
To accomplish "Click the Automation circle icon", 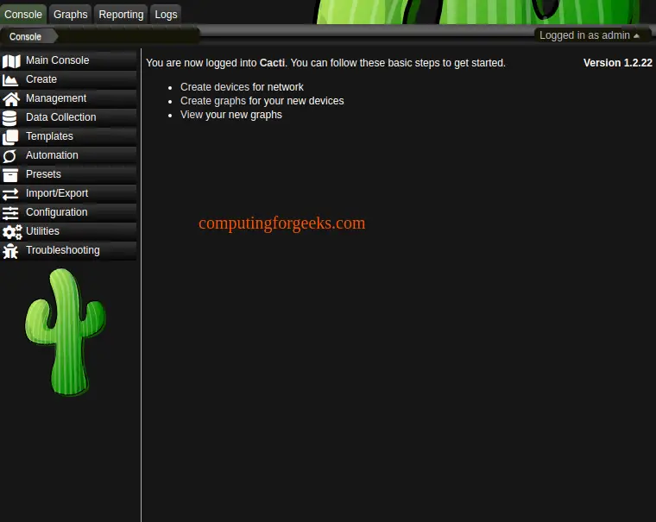I will click(x=9, y=156).
